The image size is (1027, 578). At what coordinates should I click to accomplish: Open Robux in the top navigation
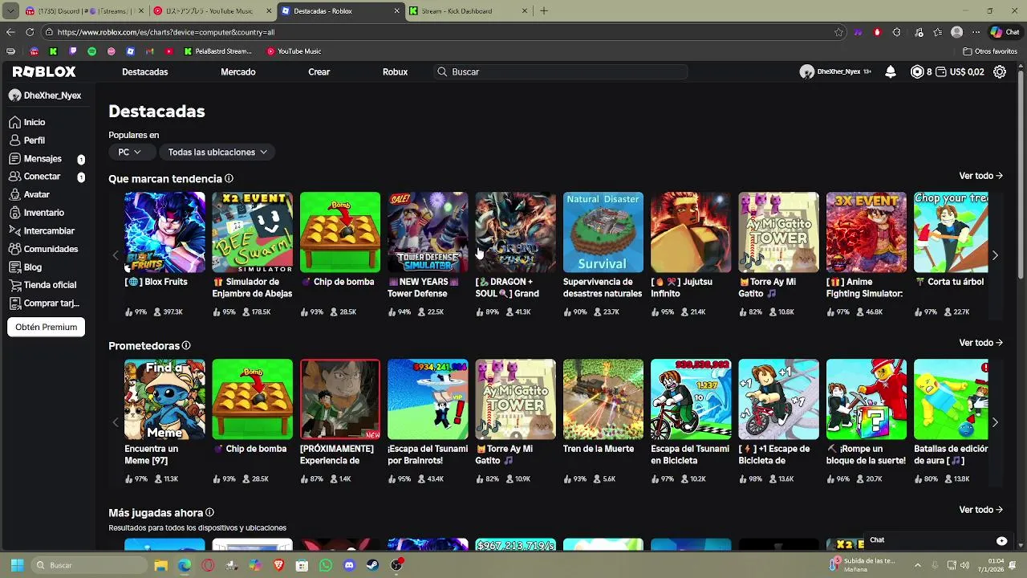point(396,72)
